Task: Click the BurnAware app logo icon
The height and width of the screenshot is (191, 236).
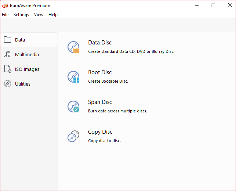Action: coord(5,6)
